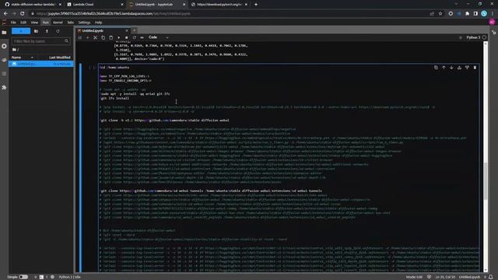Open the Table of Contents sidebar panel
Viewport: 498px width, 280px height.
(4, 74)
